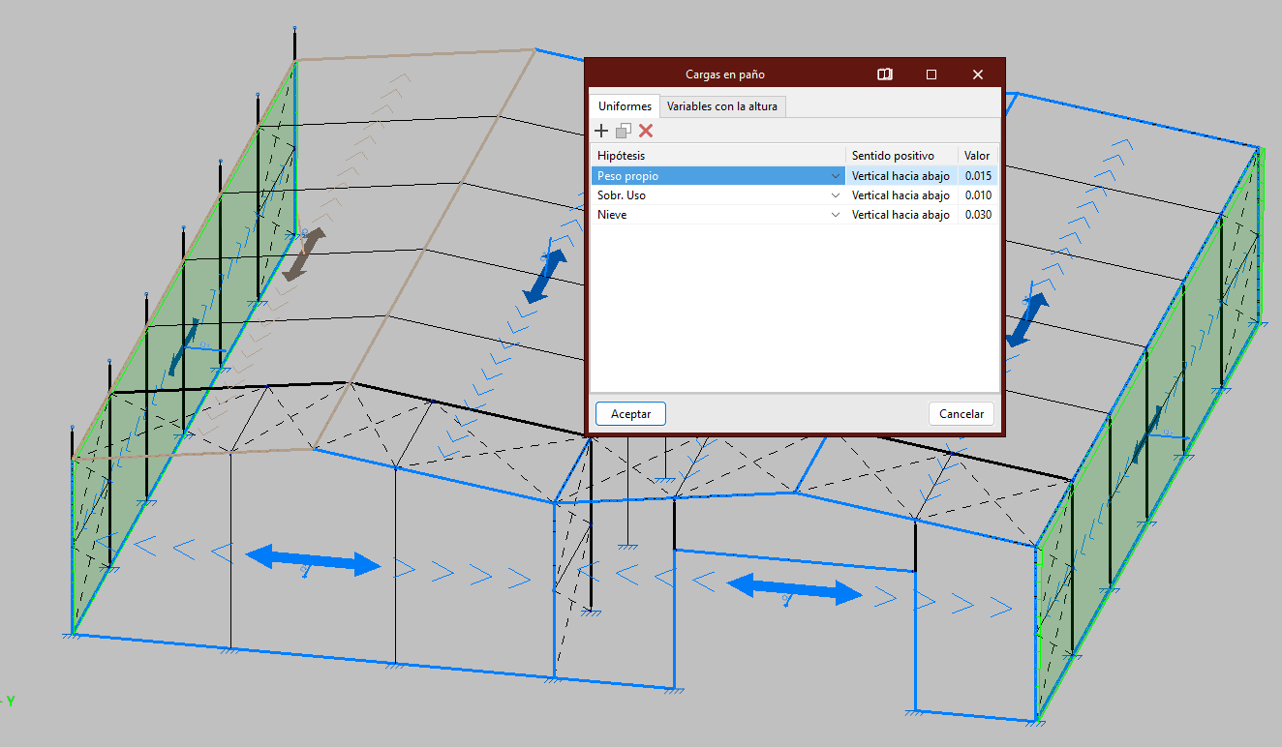Edit the 0.030 value for Nieve
This screenshot has width=1282, height=747.
tap(978, 215)
